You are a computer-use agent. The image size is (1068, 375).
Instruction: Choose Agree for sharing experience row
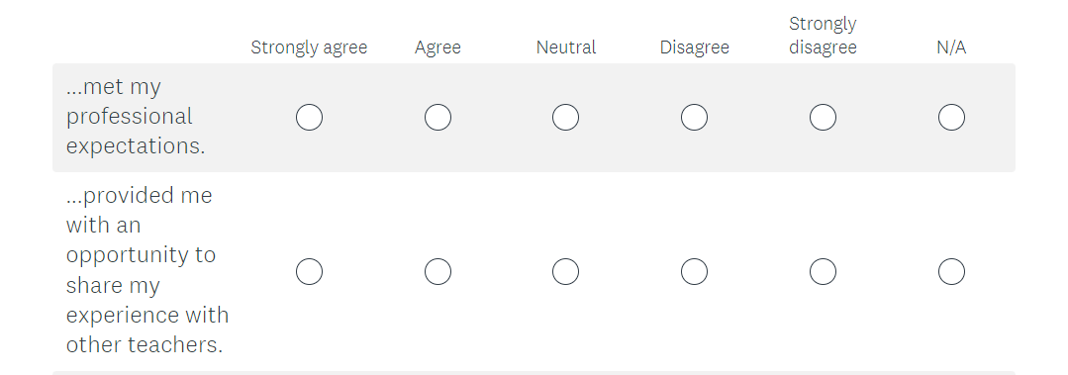coord(437,271)
